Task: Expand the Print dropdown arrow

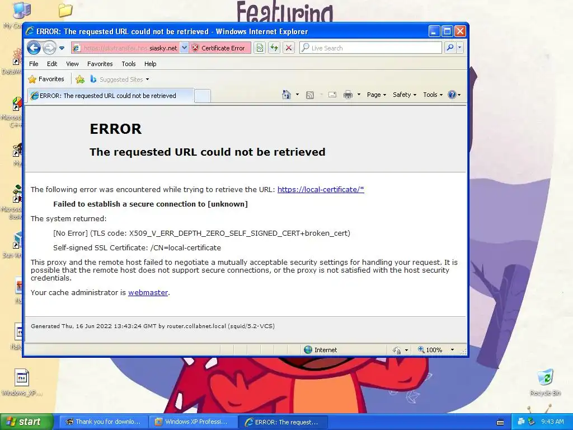Action: coord(359,95)
